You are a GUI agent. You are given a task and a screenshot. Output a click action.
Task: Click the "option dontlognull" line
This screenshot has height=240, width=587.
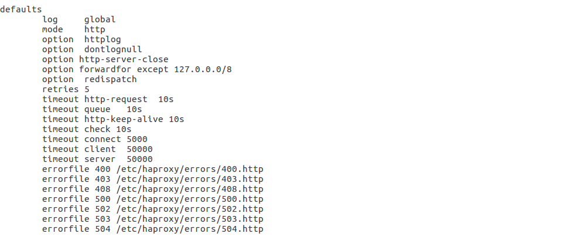coord(92,49)
